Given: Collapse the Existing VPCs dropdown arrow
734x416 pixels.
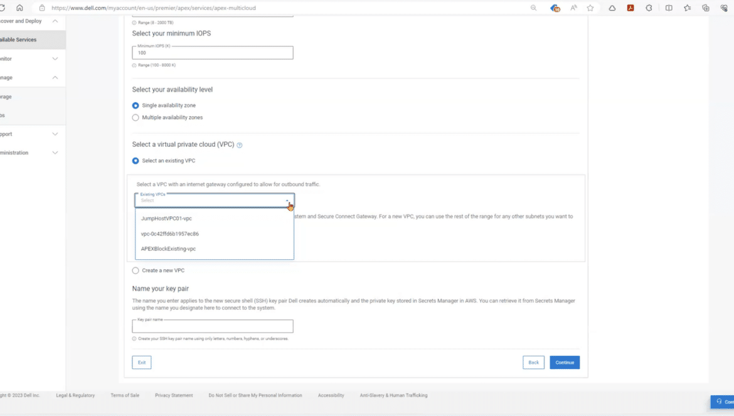Looking at the screenshot, I should pos(287,201).
